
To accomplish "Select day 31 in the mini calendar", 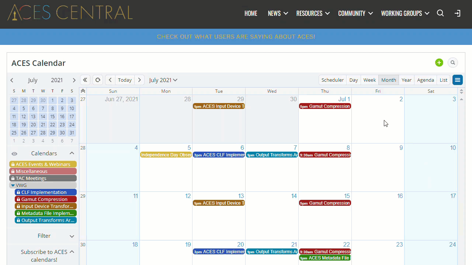I will [72, 133].
